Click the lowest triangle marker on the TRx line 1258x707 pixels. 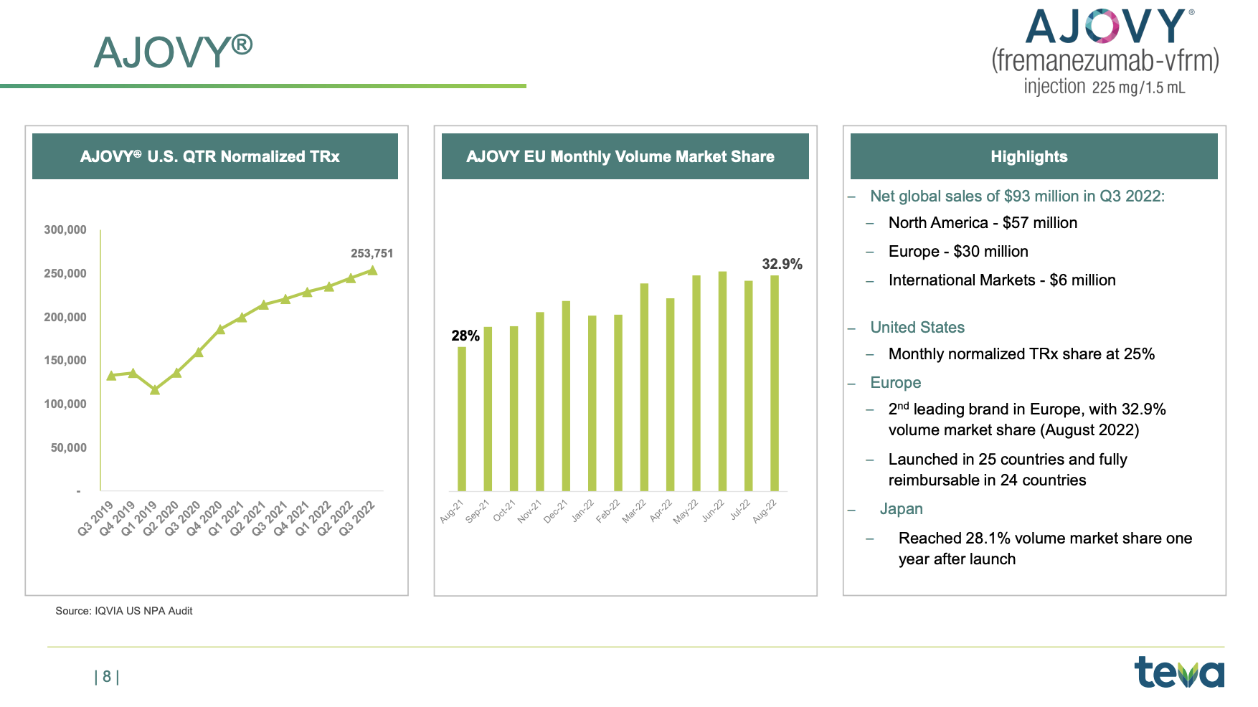click(x=155, y=390)
